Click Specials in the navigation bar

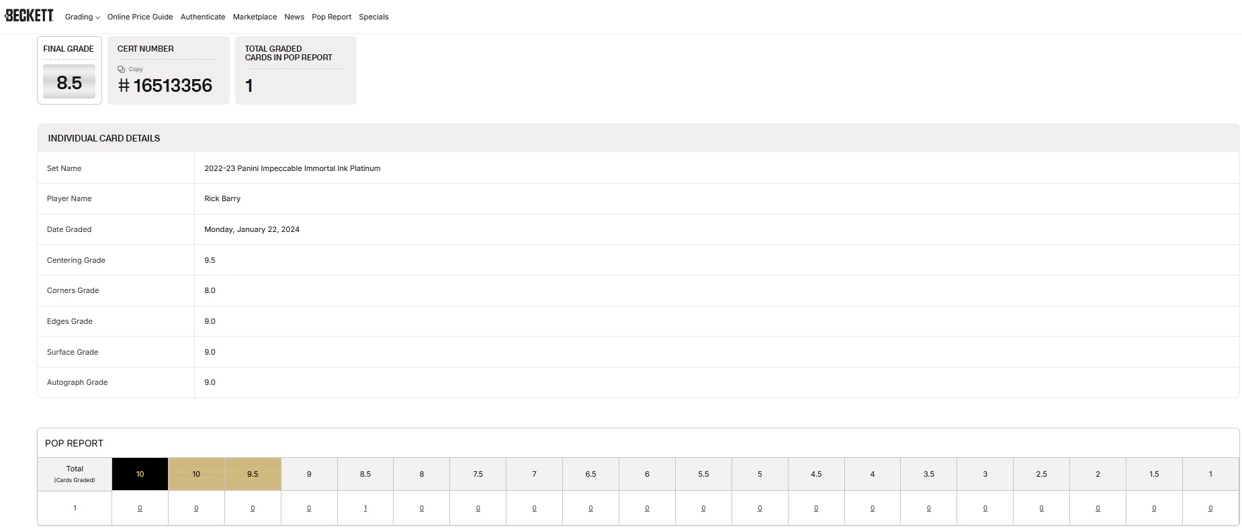coord(373,17)
